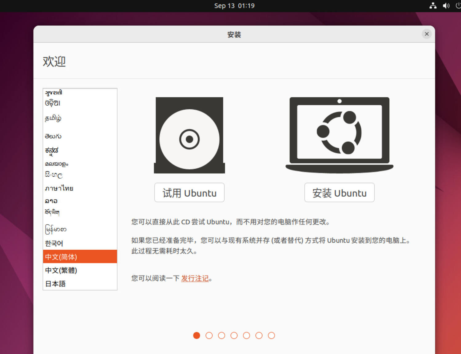Select 中文(繁體) in the language list

[x=80, y=270]
